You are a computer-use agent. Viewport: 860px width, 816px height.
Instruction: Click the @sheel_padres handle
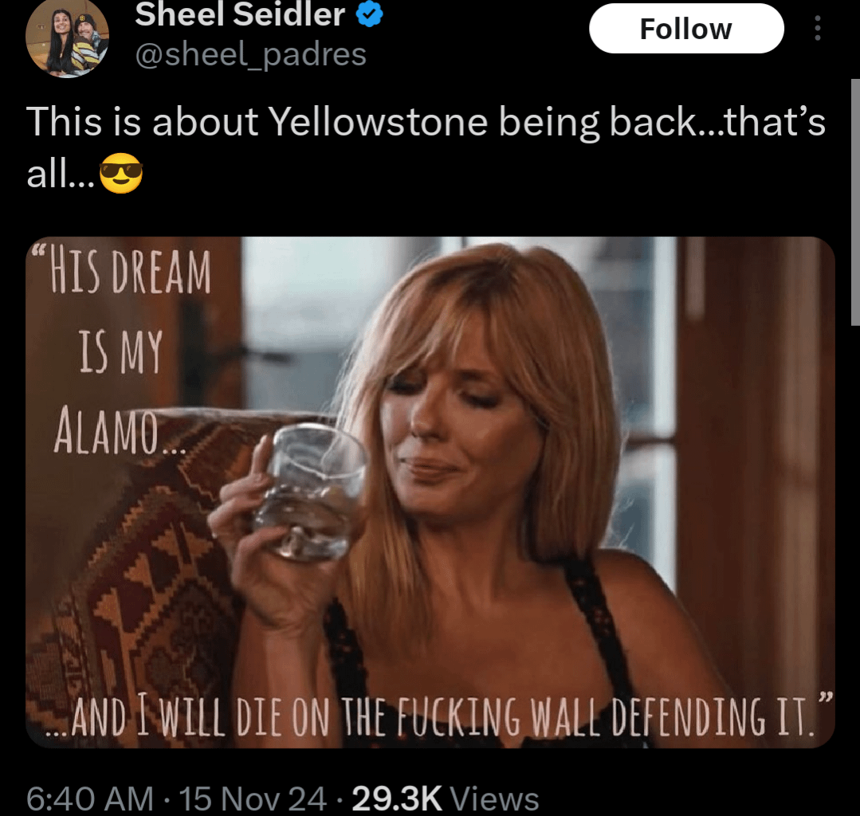251,54
